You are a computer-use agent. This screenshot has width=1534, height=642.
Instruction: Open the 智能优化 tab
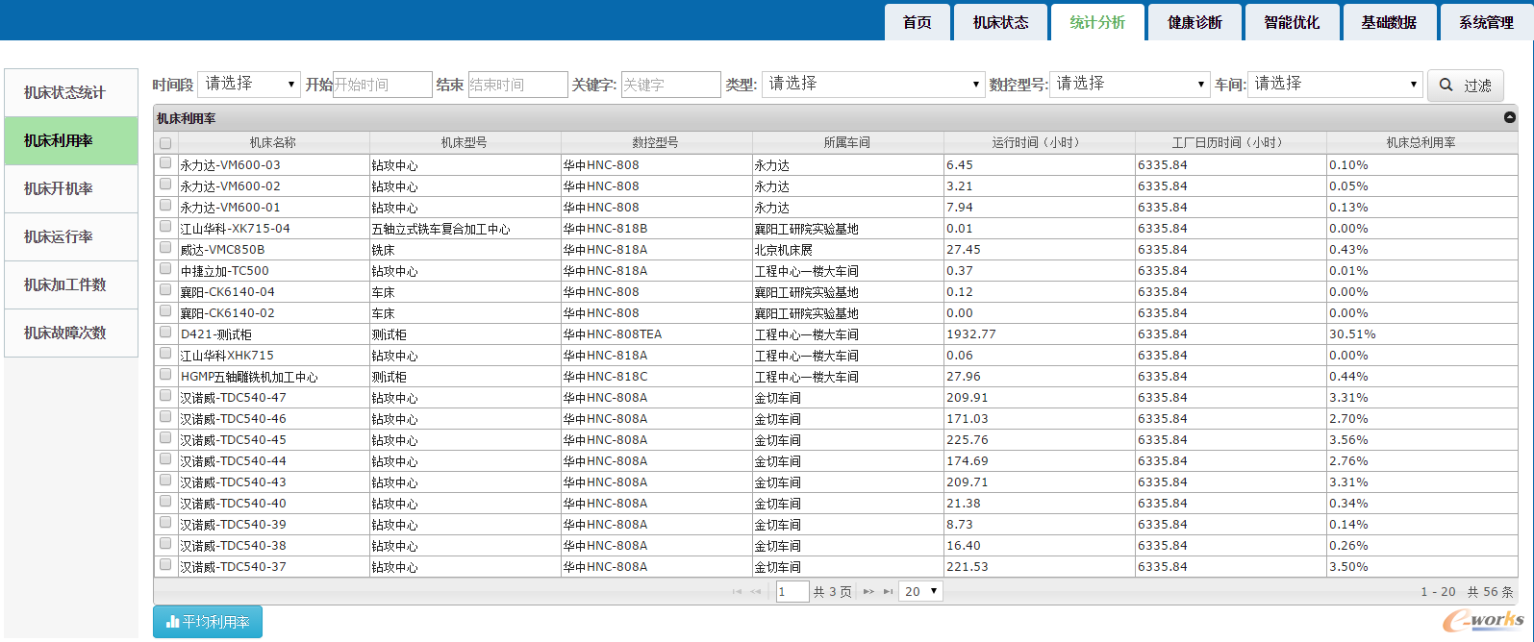tap(1292, 22)
